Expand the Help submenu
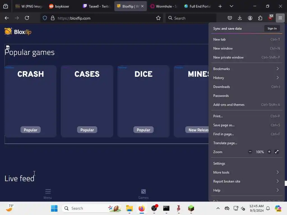287x215 pixels. pyautogui.click(x=247, y=190)
